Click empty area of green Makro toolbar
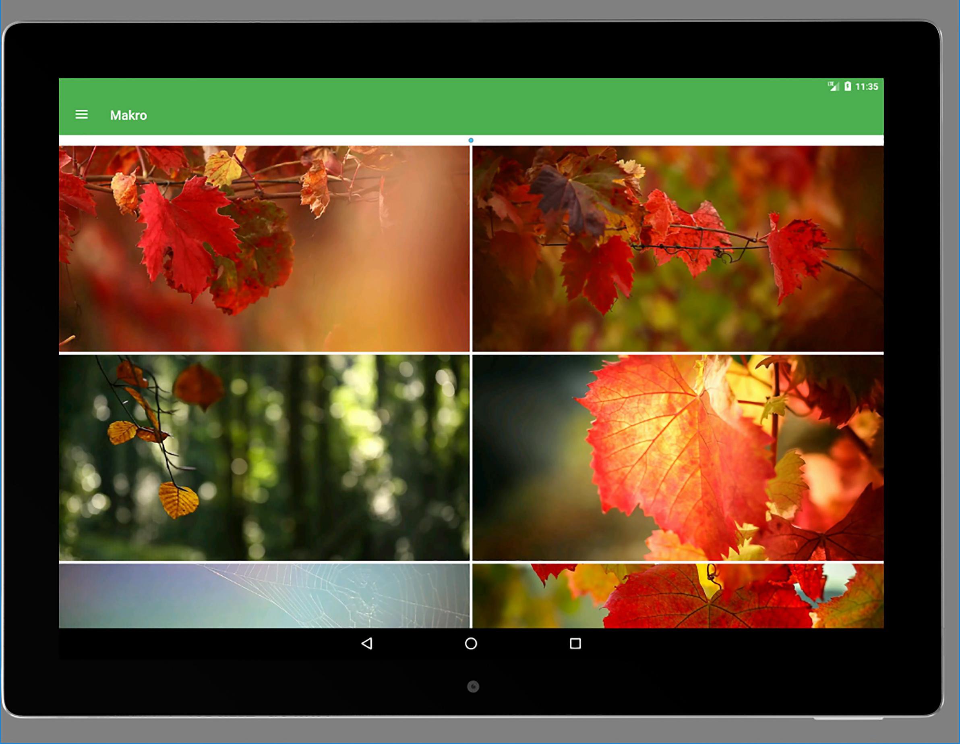 click(484, 115)
